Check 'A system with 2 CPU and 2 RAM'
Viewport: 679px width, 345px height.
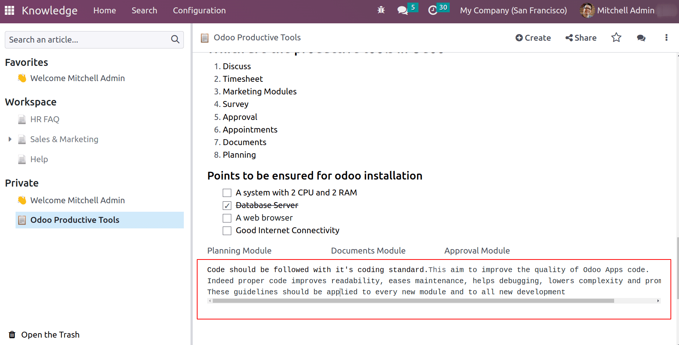(227, 193)
